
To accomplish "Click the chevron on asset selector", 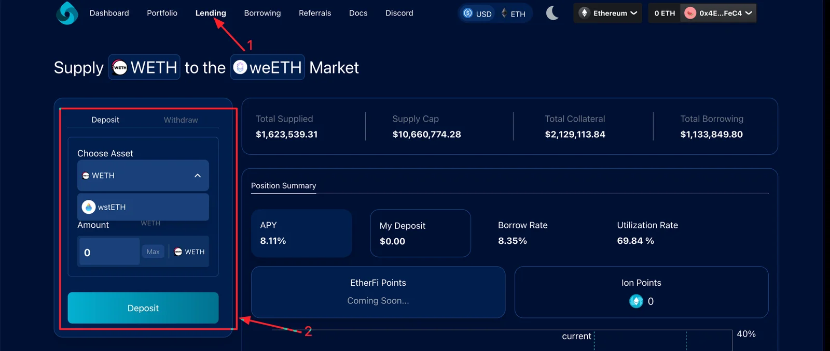I will tap(198, 175).
